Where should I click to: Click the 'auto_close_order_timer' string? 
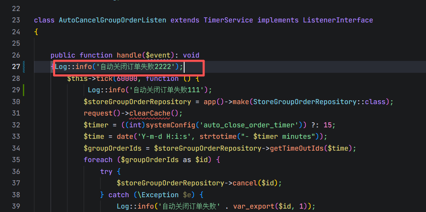[x=249, y=125]
